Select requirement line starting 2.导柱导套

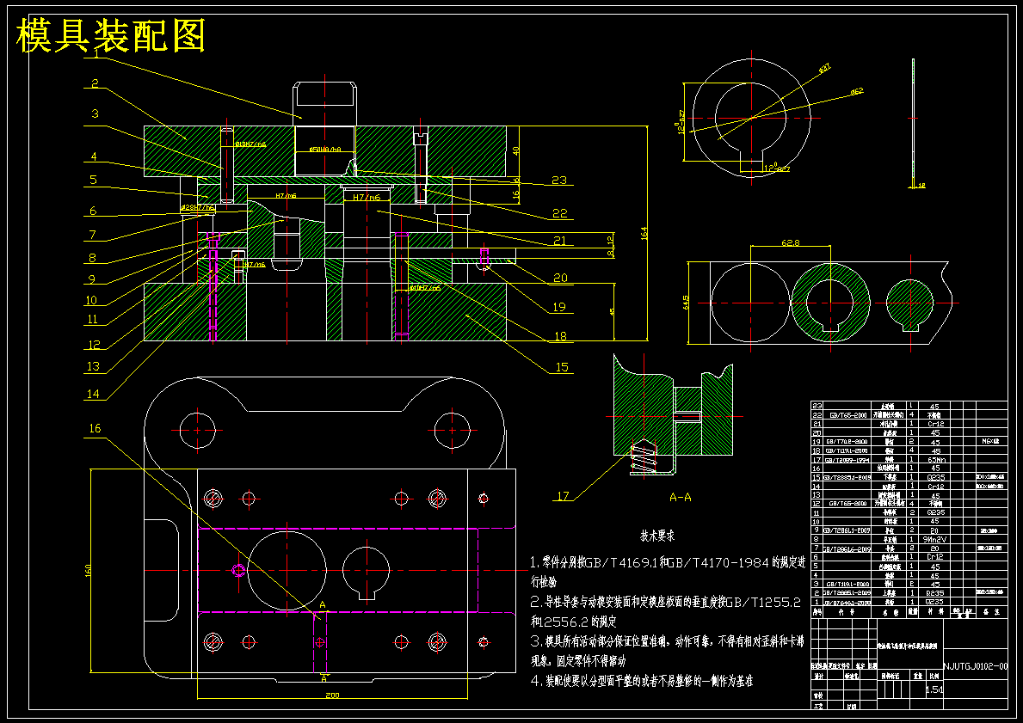pos(665,603)
